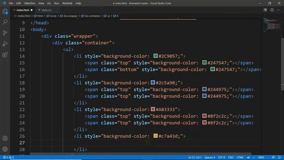The width and height of the screenshot is (284, 160).
Task: Click CRLF end-of-line selector
Action: point(231,157)
